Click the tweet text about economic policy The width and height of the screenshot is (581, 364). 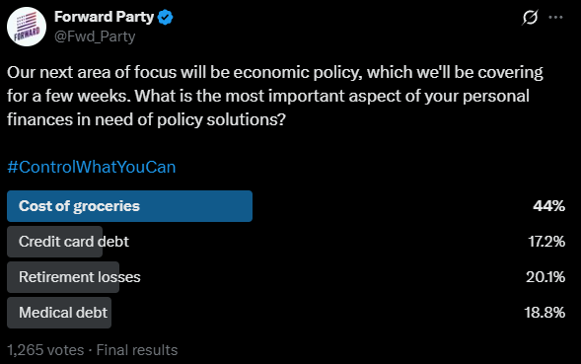coord(275,96)
